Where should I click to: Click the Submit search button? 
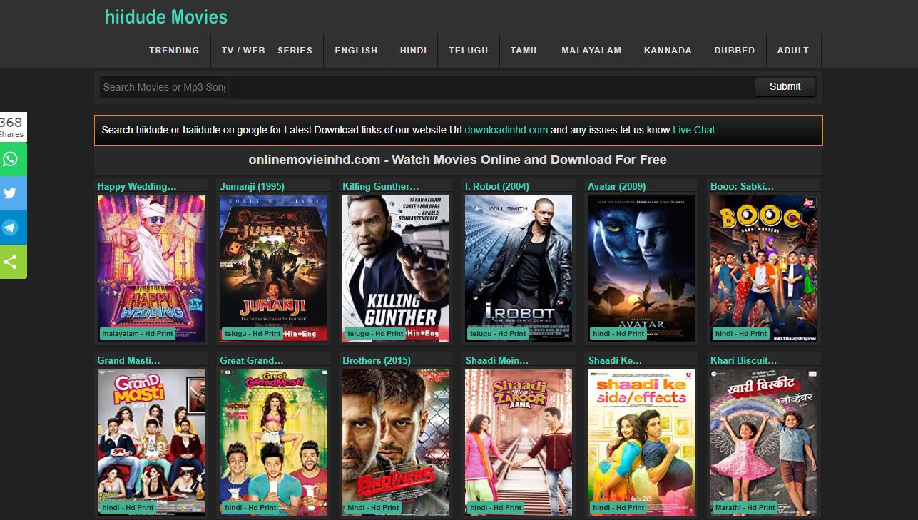click(785, 86)
